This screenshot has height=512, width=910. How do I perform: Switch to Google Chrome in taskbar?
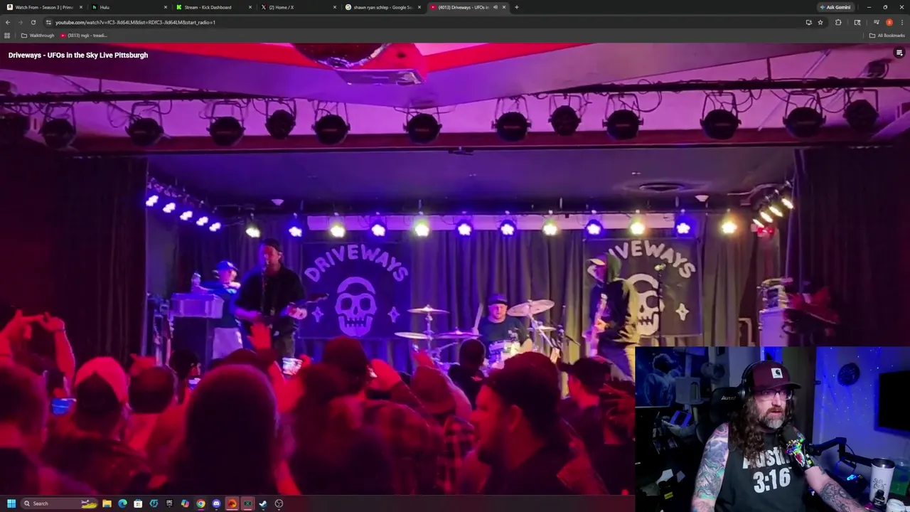click(x=200, y=503)
